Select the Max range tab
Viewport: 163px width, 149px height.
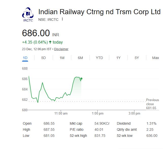[155, 58]
